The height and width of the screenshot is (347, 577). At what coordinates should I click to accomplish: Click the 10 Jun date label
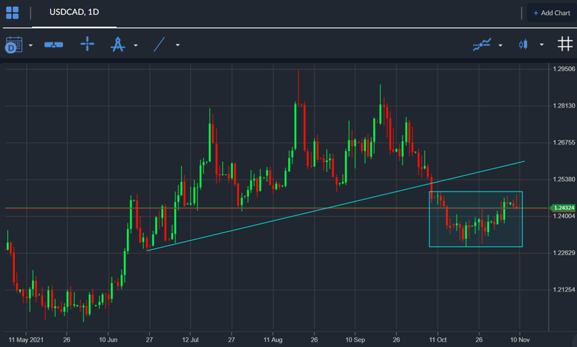(108, 340)
